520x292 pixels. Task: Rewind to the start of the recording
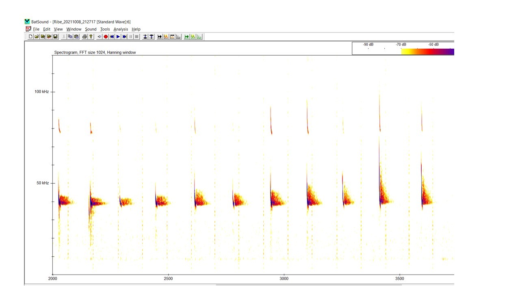pyautogui.click(x=112, y=37)
